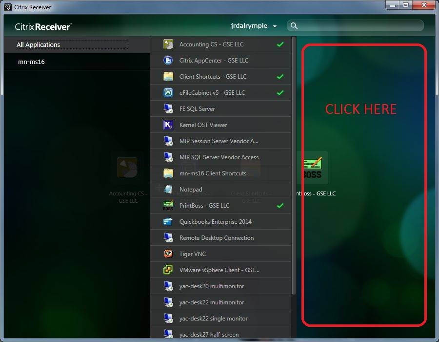Open the mn-ms16 Client Shortcuts folder entry

(x=212, y=173)
